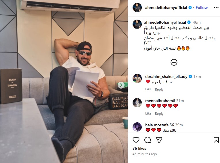The image size is (220, 163).
Task: Open mennaibrahem6's profile link
Action: 160,101
